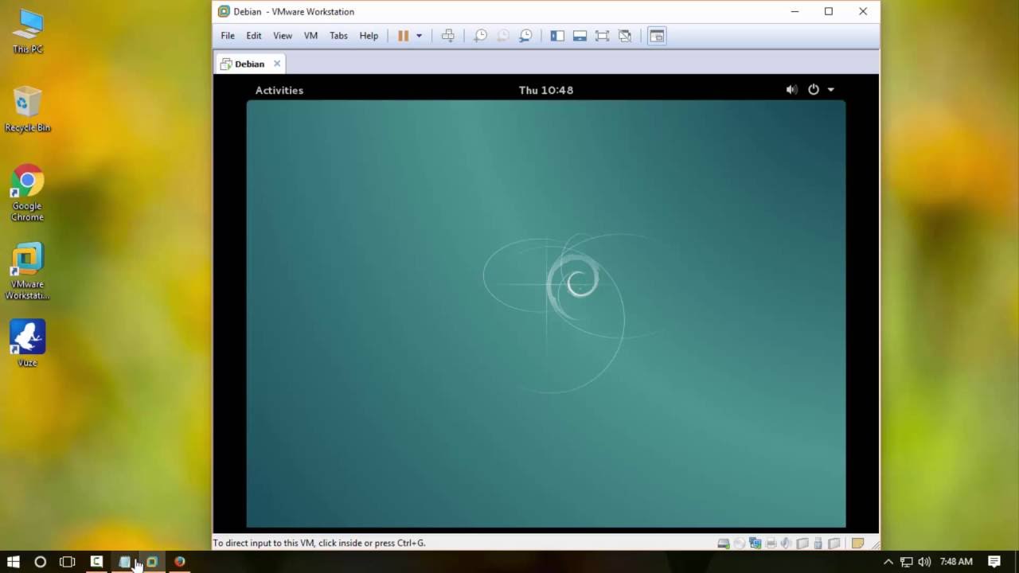Maximize the VMware Workstation window
The image size is (1019, 573).
829,11
